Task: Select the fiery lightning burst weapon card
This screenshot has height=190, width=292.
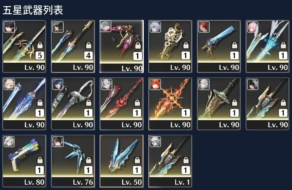Action: coord(170,104)
